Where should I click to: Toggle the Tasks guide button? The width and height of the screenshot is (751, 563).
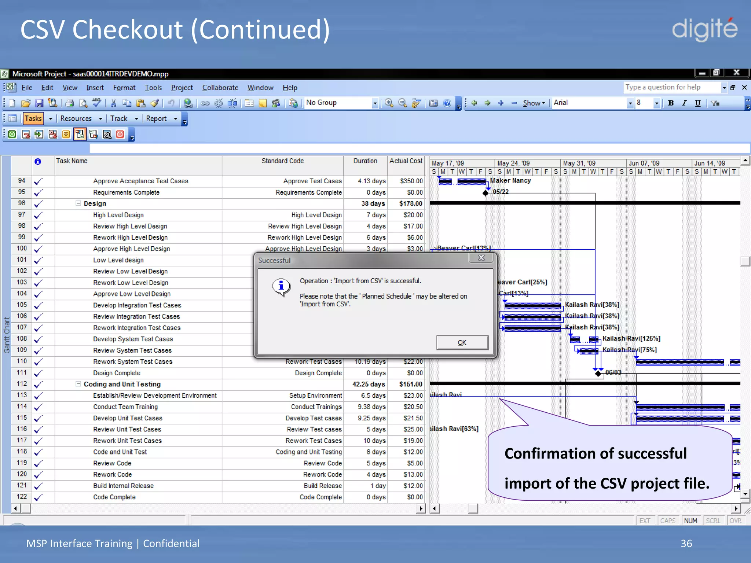point(33,118)
